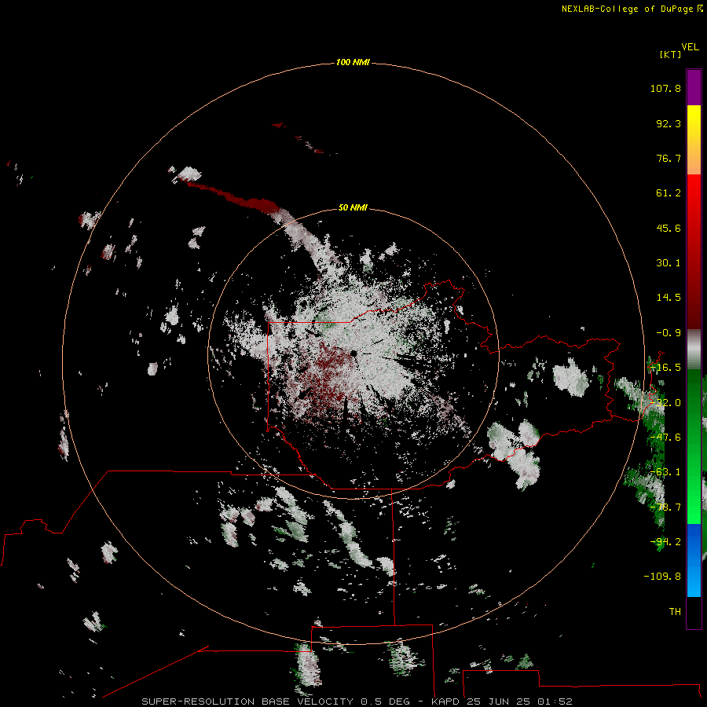707x707 pixels.
Task: Click the 107.8 velocity scale value
Action: [x=665, y=88]
